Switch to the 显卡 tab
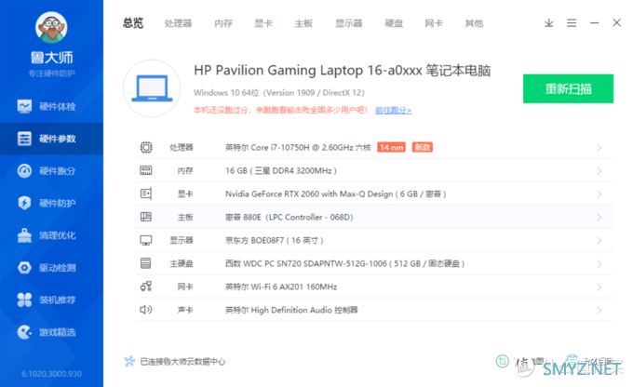Viewport: 633px width, 387px height. click(x=263, y=23)
